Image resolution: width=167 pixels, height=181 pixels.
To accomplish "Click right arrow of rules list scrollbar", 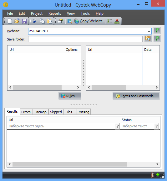I will (78, 88).
